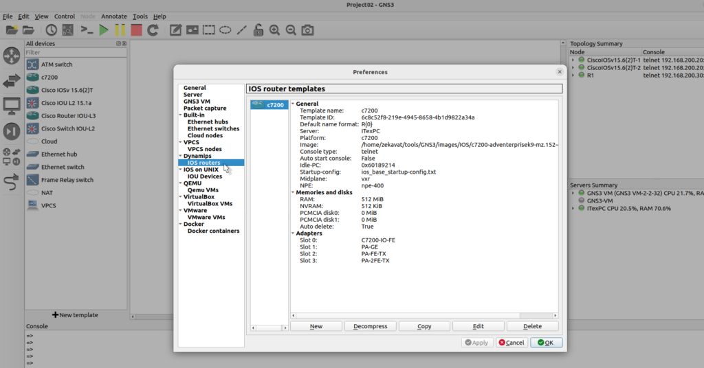
Task: Open the Tools menu
Action: coord(140,16)
